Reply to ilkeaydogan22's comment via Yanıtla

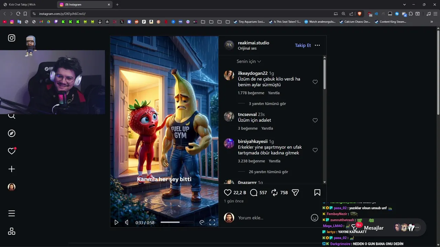(274, 93)
